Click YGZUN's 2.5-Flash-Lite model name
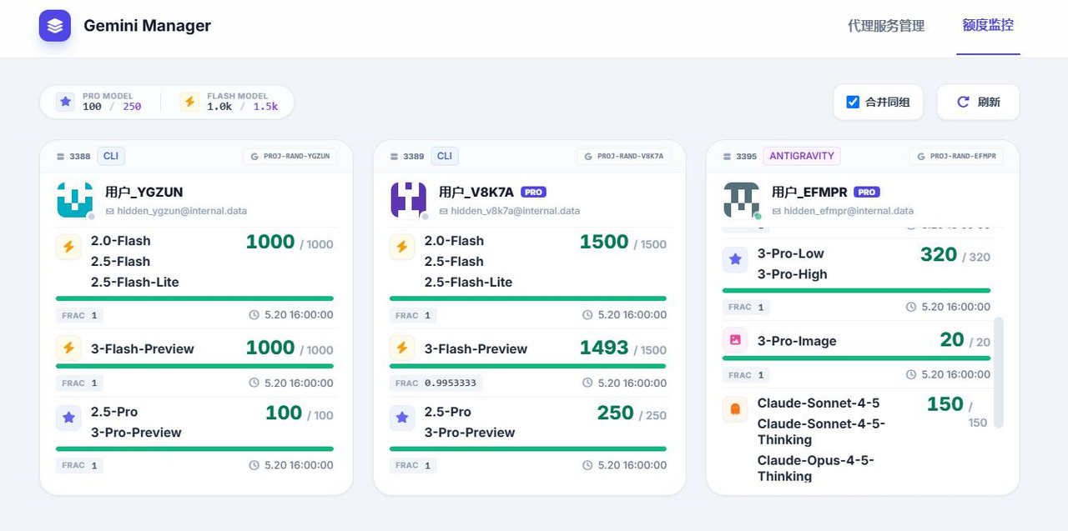The width and height of the screenshot is (1068, 531). 135,282
